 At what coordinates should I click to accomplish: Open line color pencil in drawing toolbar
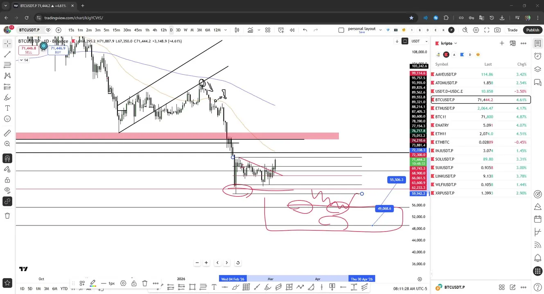93,283
